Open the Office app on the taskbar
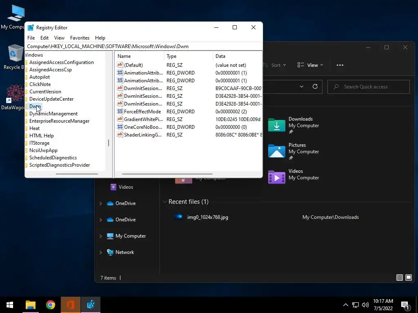 point(70,305)
